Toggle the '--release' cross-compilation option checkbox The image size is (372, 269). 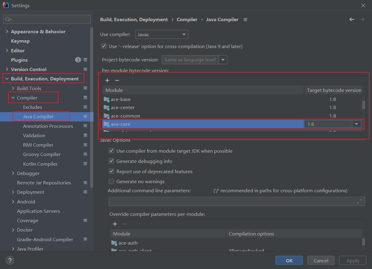104,46
